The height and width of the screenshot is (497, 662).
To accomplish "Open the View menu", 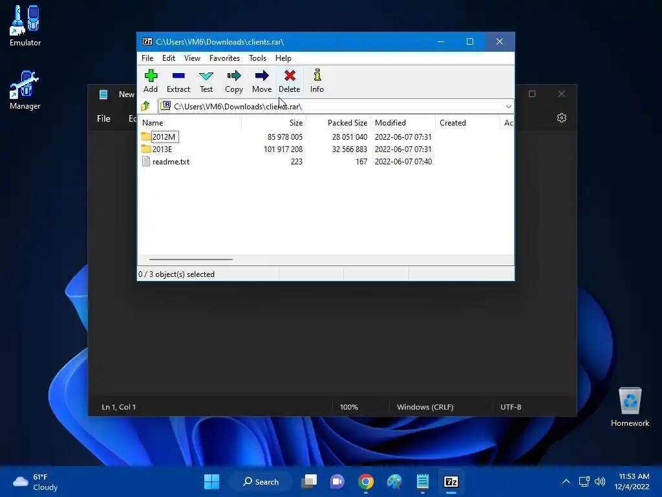I will (192, 58).
